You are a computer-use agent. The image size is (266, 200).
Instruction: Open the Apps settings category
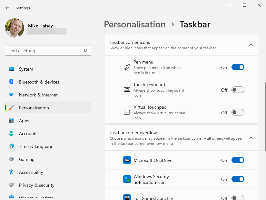click(24, 121)
